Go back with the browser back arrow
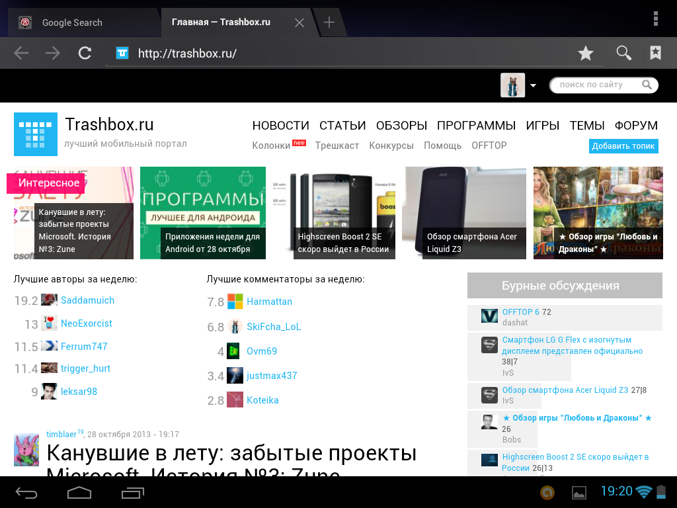 (x=21, y=54)
